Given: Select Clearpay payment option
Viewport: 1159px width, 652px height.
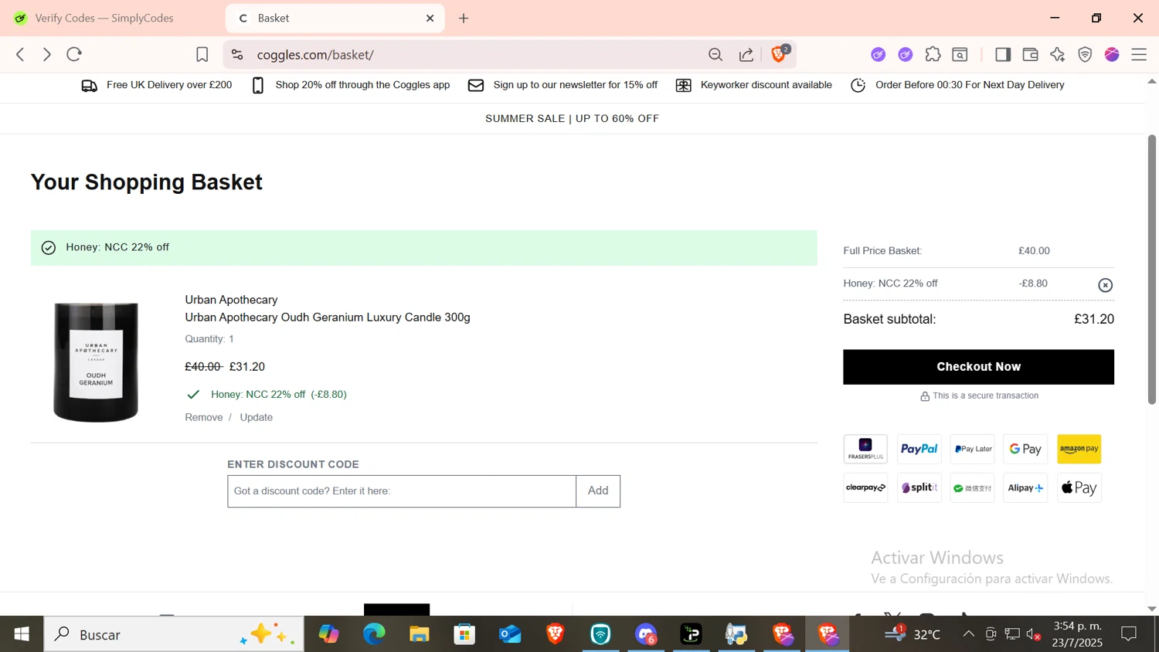Looking at the screenshot, I should pyautogui.click(x=865, y=487).
